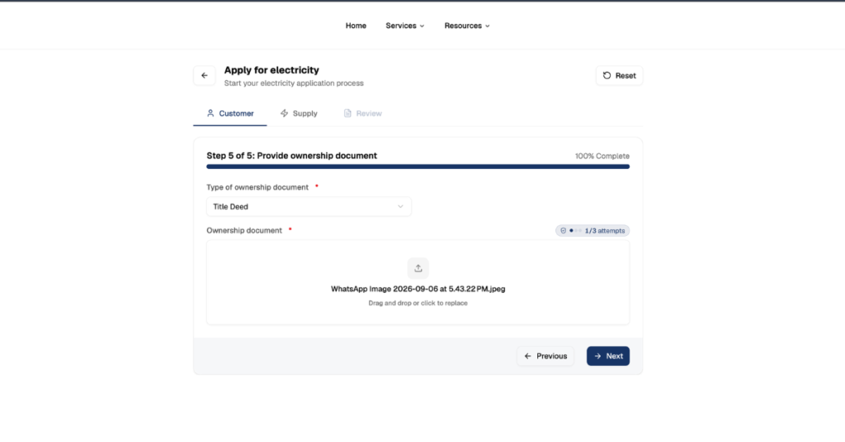The height and width of the screenshot is (442, 845).
Task: Switch to the Supply tab
Action: (299, 113)
